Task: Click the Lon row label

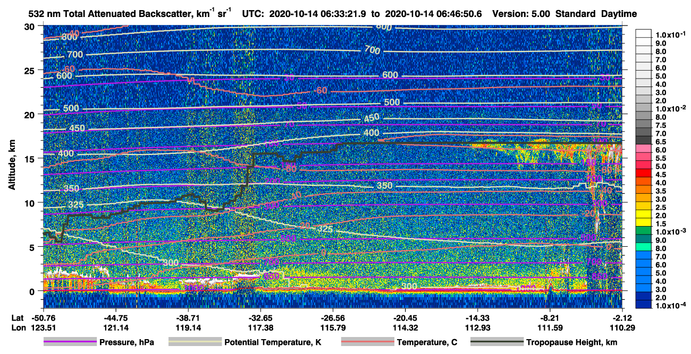Action: (x=18, y=328)
